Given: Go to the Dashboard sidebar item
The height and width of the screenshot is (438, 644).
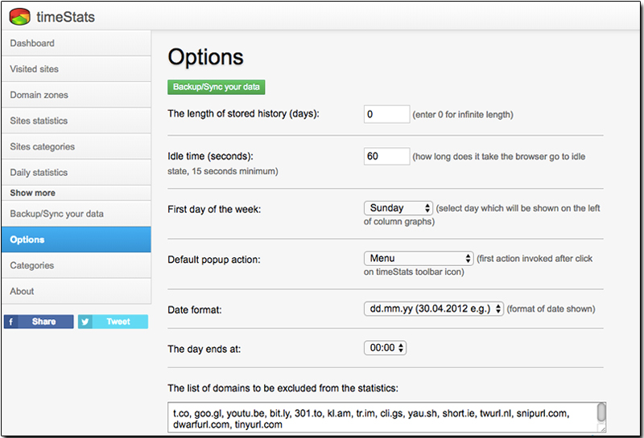Looking at the screenshot, I should coord(76,43).
